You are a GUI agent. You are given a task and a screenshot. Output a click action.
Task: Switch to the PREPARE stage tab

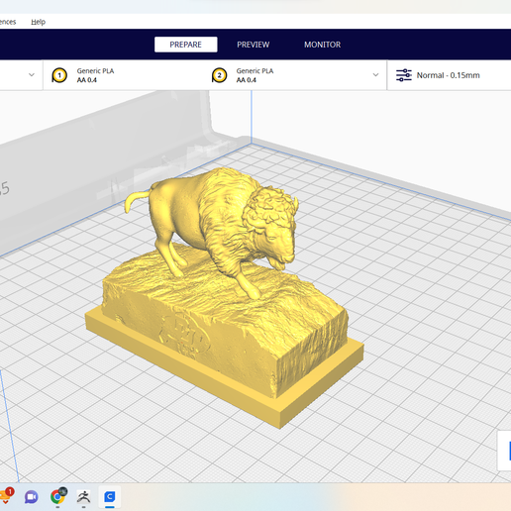pos(186,45)
